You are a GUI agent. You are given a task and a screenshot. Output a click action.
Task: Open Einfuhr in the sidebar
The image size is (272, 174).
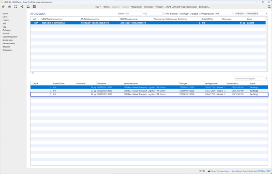click(6, 20)
